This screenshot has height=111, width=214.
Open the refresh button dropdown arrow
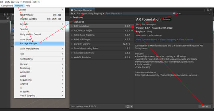coord(132,106)
